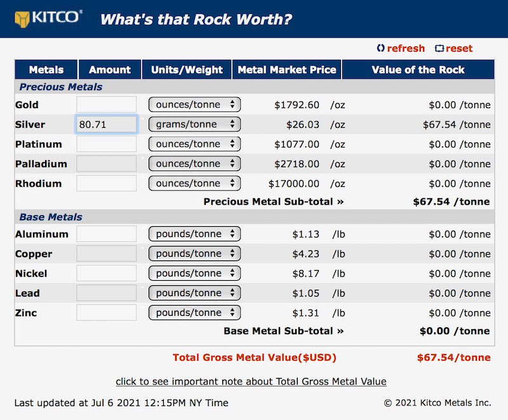Image resolution: width=508 pixels, height=420 pixels.
Task: Click the refresh icon arrows
Action: pos(380,48)
